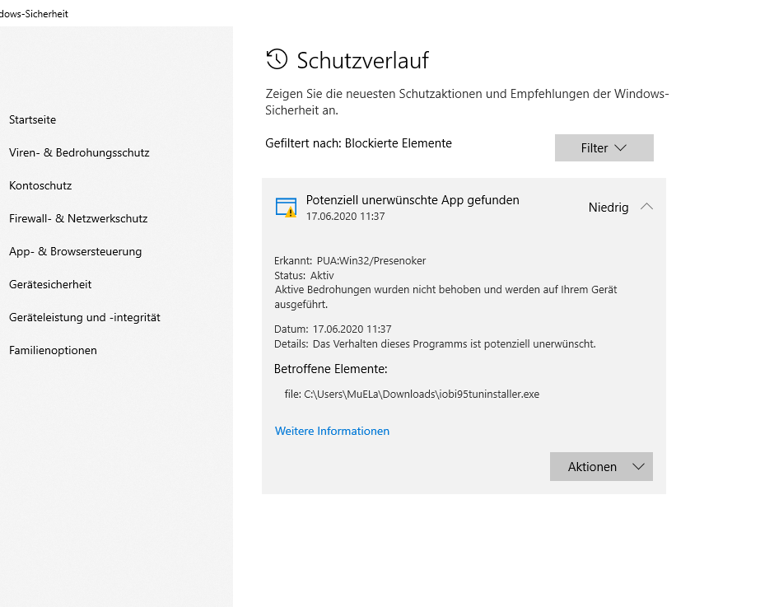The width and height of the screenshot is (760, 607).
Task: Open Firewall- & Netzwerkschutz
Action: 78,218
